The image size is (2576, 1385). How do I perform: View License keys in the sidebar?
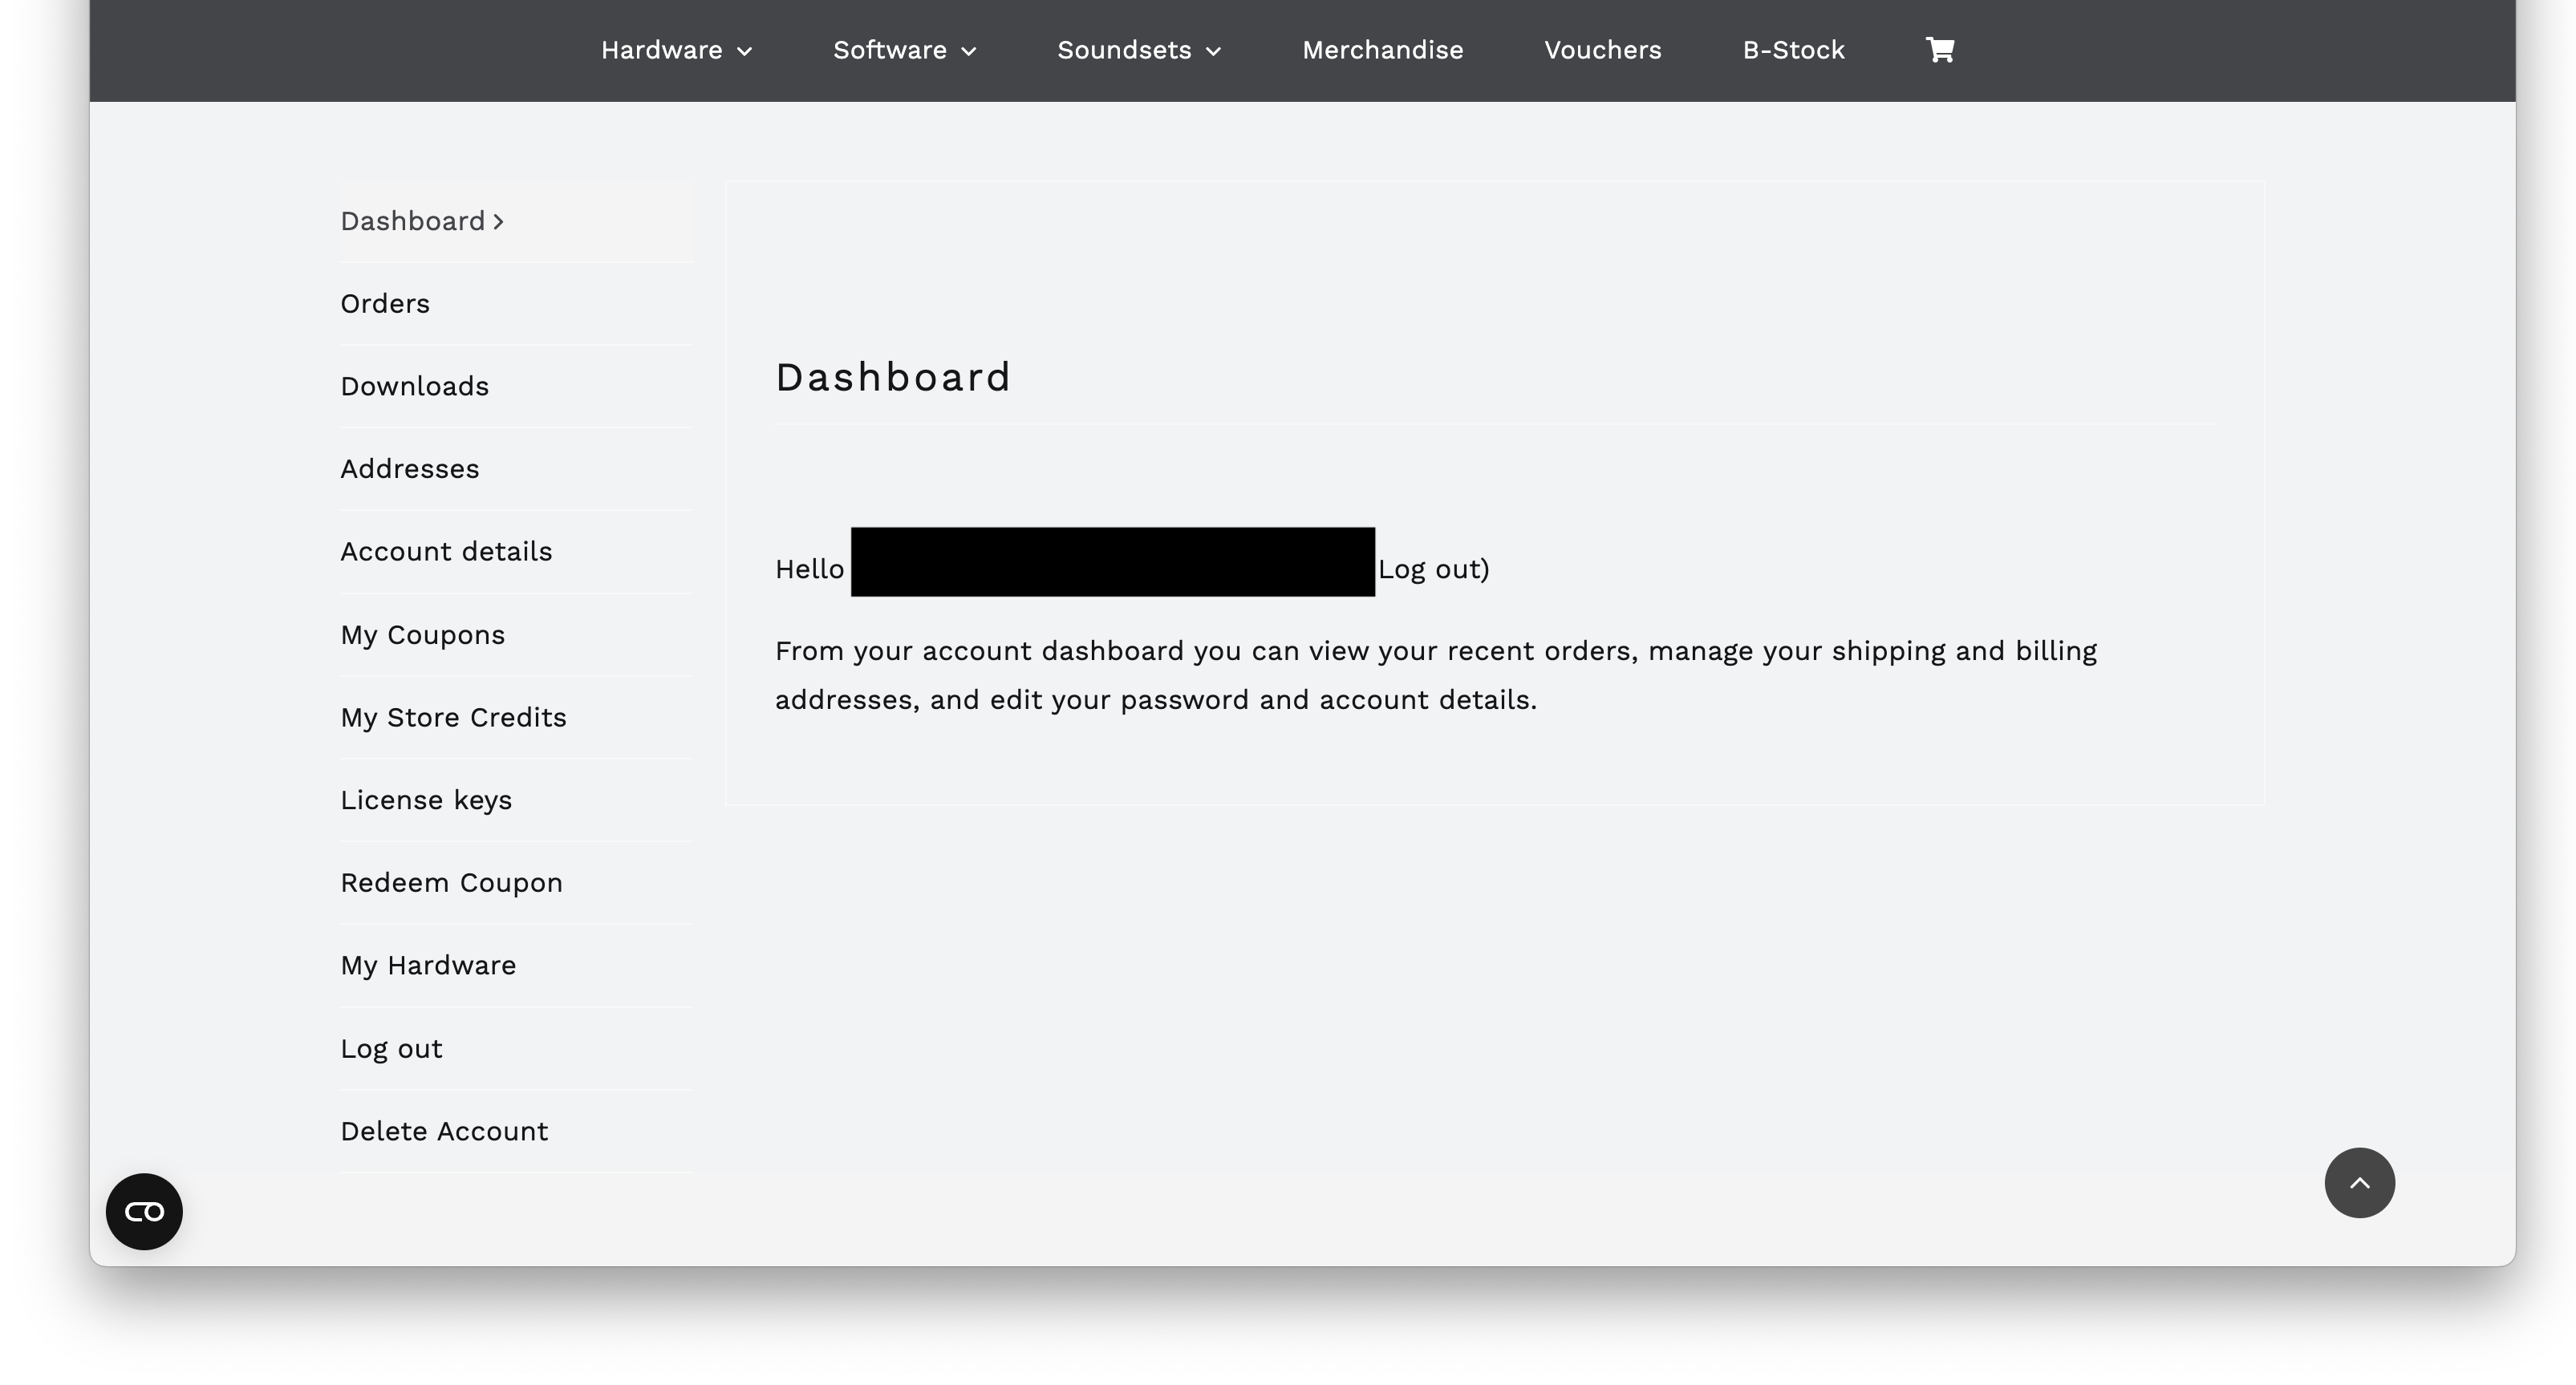[x=426, y=800]
